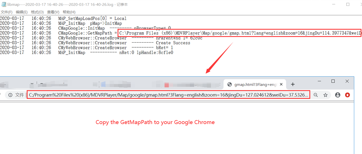The width and height of the screenshot is (362, 154).
Task: Open the 编辑(E) menu in Notepad
Action: click(x=22, y=12)
